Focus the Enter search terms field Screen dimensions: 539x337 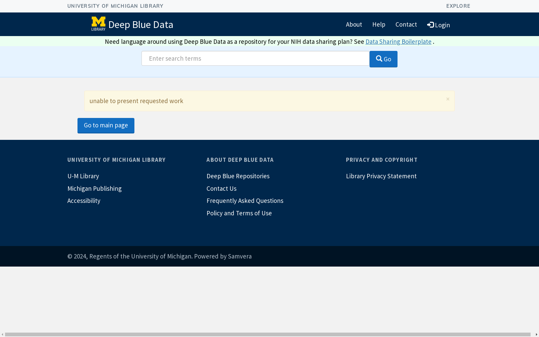tap(255, 58)
